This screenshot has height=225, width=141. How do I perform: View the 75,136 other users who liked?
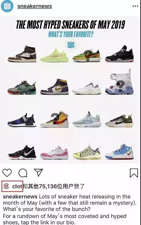tap(54, 186)
